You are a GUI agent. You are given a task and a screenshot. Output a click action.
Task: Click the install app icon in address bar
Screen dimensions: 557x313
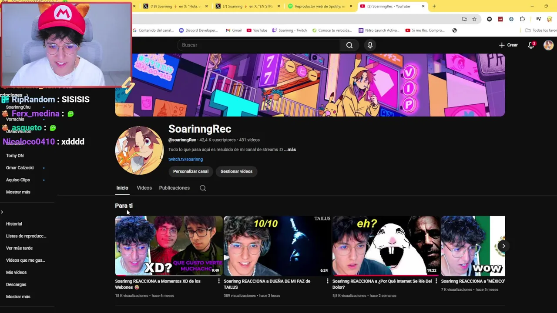[464, 19]
